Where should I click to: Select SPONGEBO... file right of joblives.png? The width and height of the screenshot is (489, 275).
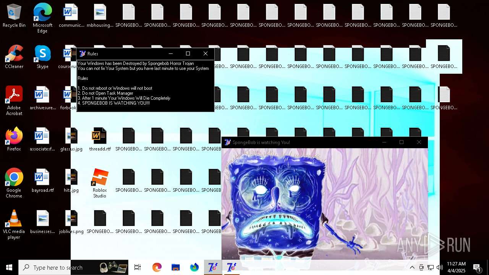[100, 222]
